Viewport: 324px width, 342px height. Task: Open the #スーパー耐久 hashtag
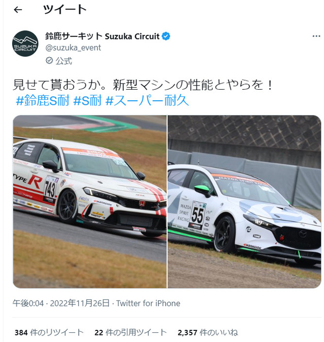click(147, 100)
